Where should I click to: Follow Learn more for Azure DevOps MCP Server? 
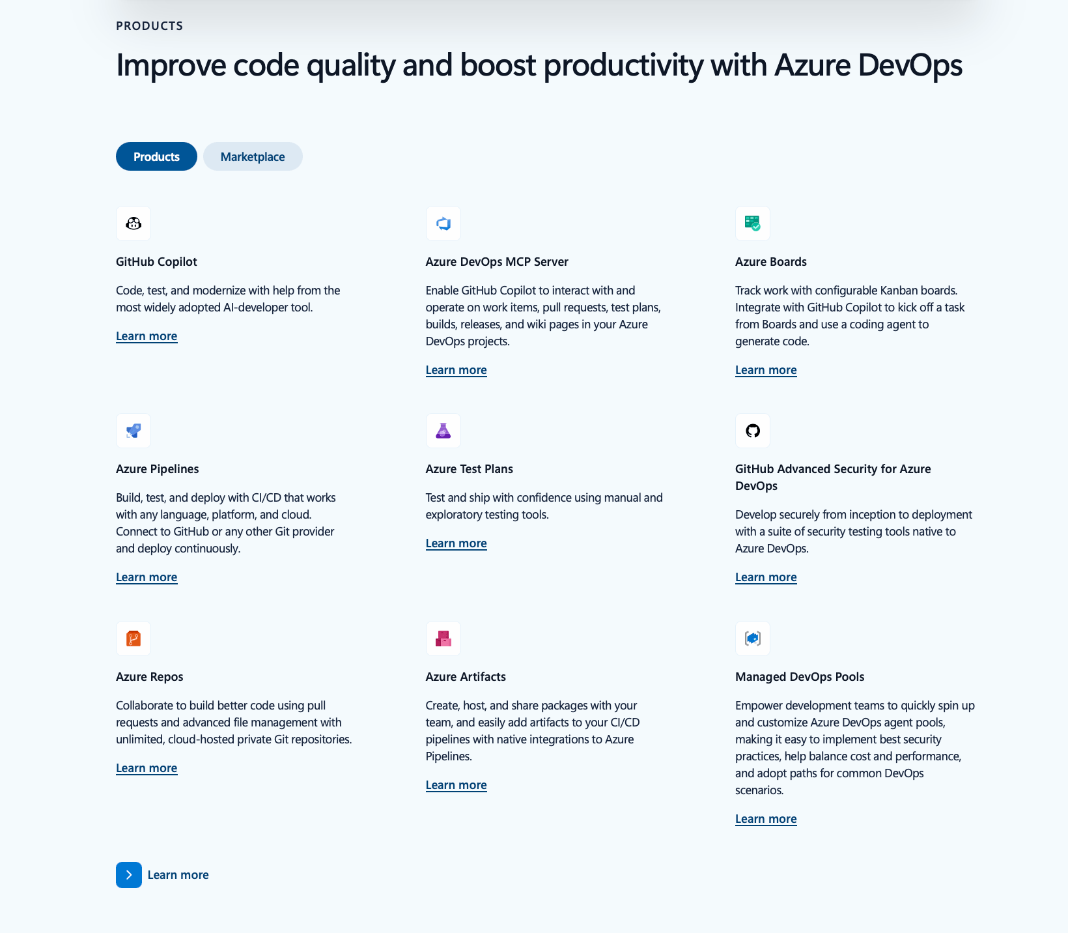(457, 370)
